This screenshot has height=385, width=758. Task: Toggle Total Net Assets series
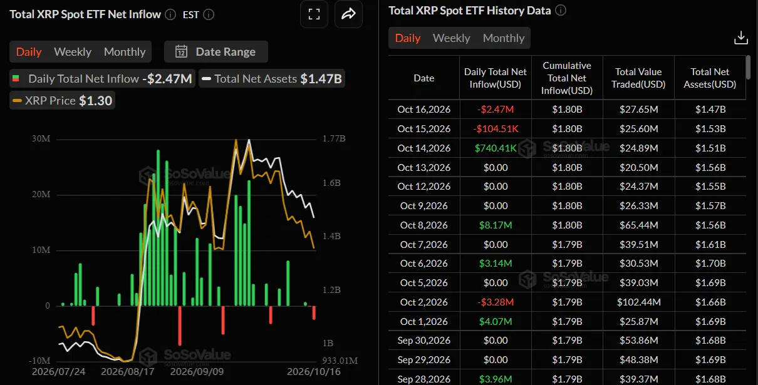[272, 79]
